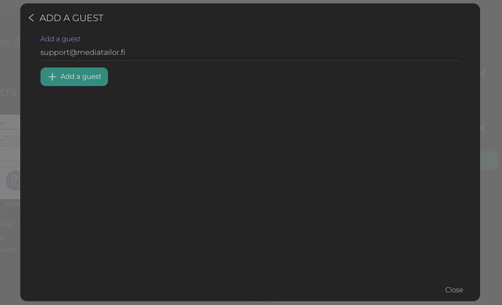Click the small 'B' pill badge at left
The width and height of the screenshot is (502, 305).
point(2,238)
